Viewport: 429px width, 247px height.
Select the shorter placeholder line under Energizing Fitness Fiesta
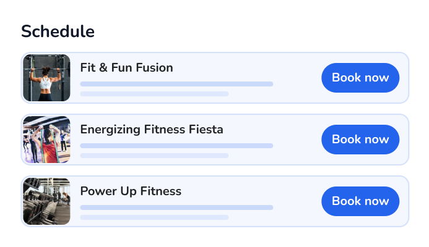(154, 156)
